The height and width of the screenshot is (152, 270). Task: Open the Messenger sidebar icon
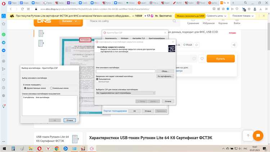tap(4, 51)
